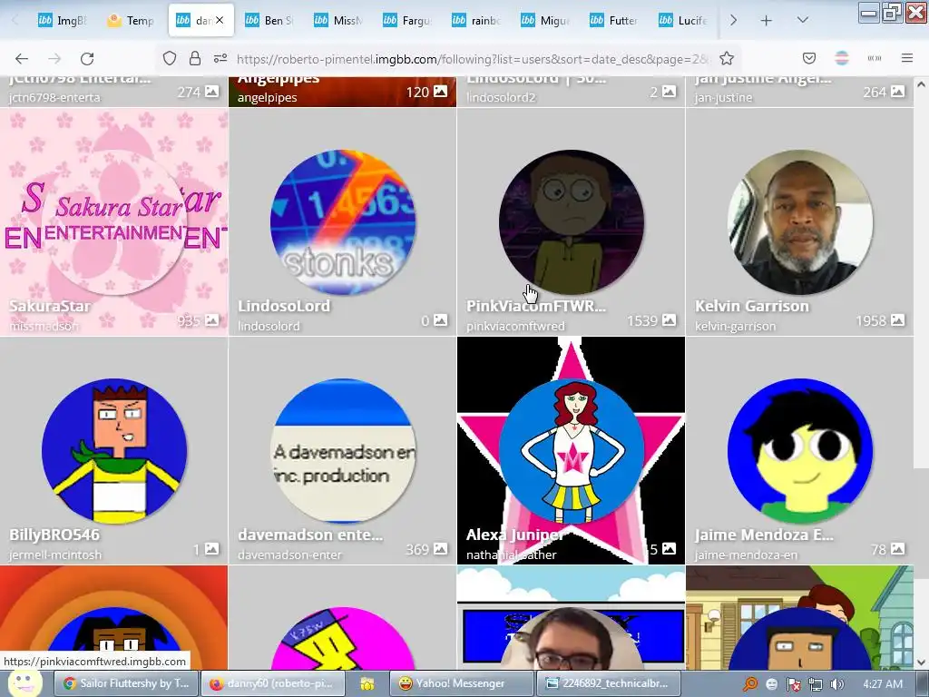Click the davemadson-enter username text
Image resolution: width=929 pixels, height=697 pixels.
point(289,555)
